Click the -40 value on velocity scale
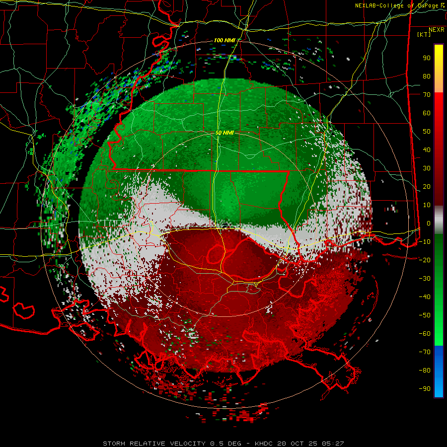This screenshot has width=447, height=447. (425, 297)
